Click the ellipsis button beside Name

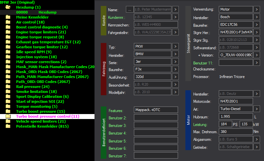coord(130,10)
